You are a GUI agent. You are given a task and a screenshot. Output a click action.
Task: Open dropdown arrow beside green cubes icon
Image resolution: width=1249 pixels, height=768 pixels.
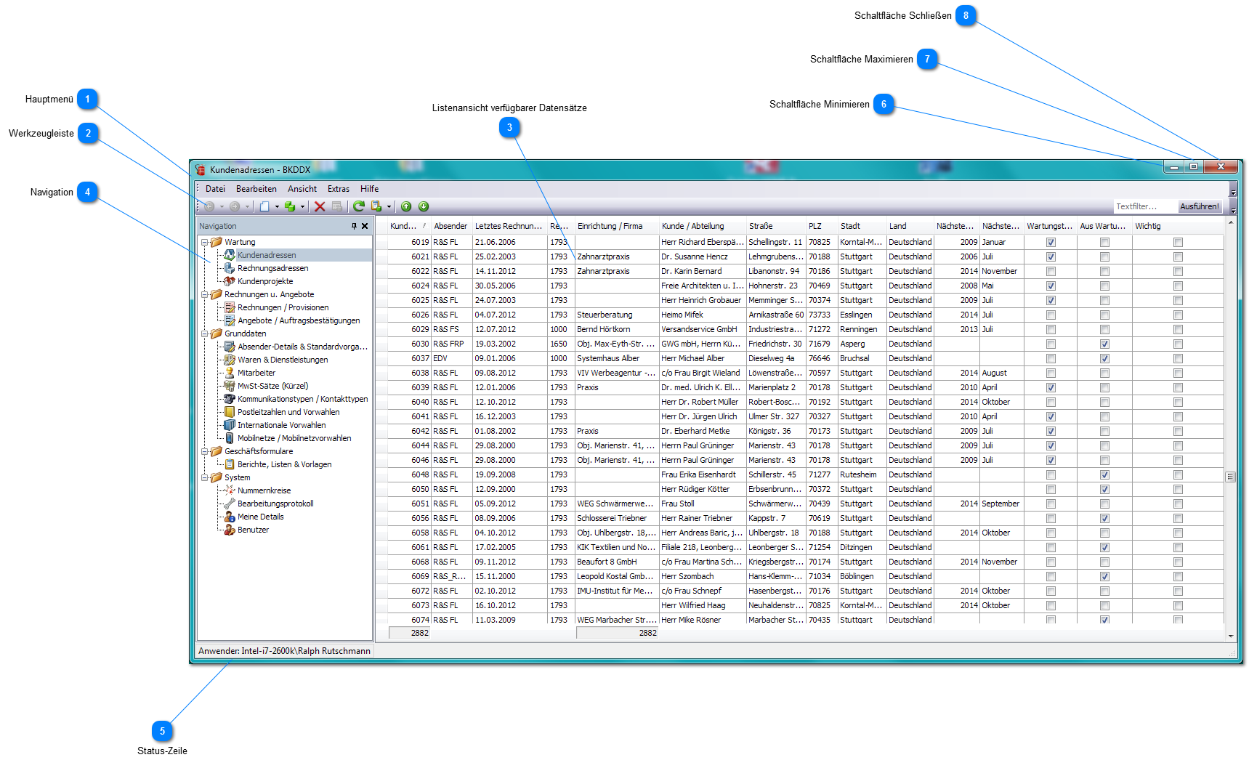[302, 207]
